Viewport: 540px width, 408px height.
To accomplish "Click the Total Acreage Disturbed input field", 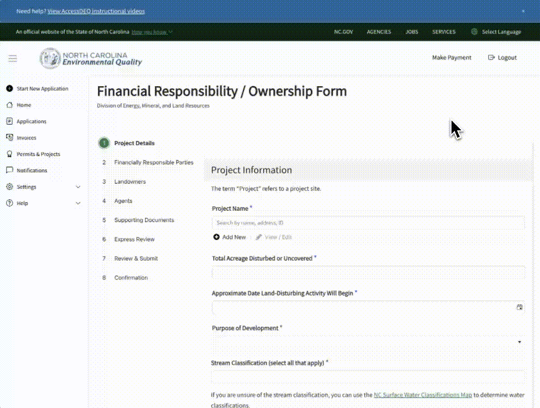I will (x=368, y=273).
